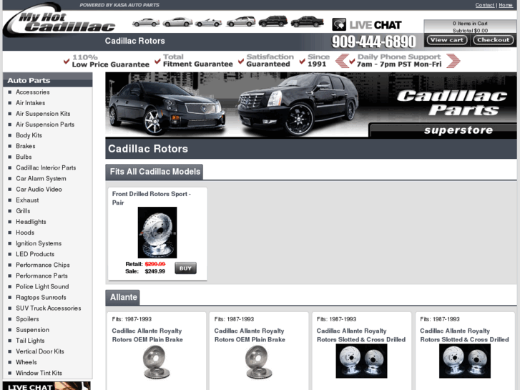Open Car Alarm System category

click(x=41, y=179)
